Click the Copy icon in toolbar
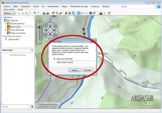162x113 pixels. [x=23, y=13]
